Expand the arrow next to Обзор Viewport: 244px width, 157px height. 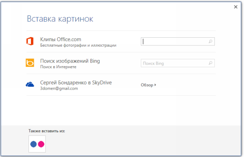(x=155, y=85)
